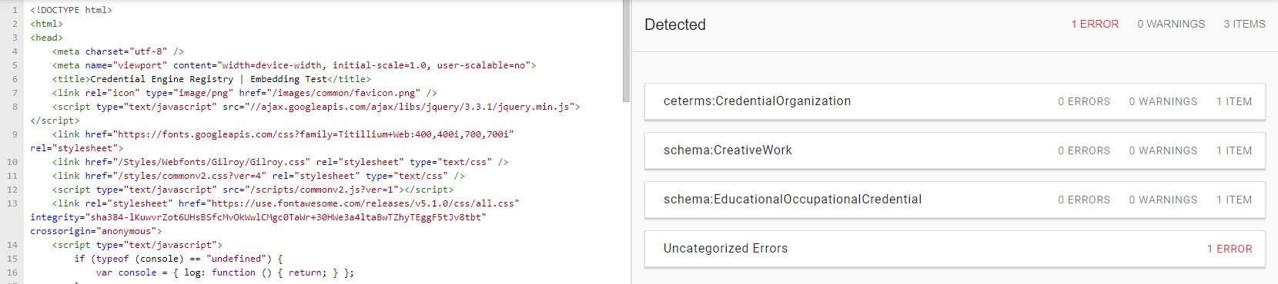
Task: Click the 0 WARNINGS summary counter
Action: (x=1171, y=25)
